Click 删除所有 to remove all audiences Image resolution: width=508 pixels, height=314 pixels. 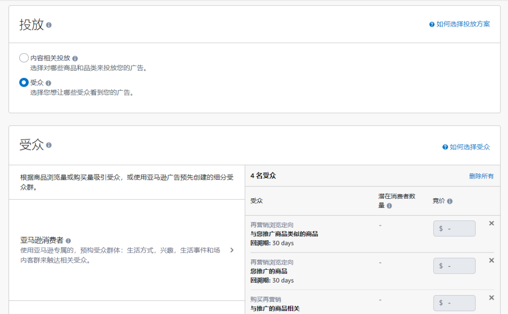[481, 176]
